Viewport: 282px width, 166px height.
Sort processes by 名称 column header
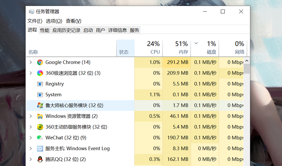(x=72, y=48)
